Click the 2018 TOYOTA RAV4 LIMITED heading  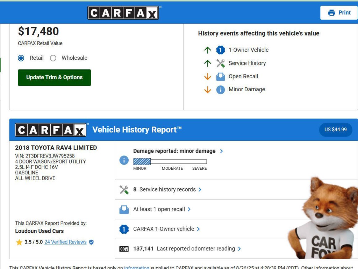tap(56, 148)
